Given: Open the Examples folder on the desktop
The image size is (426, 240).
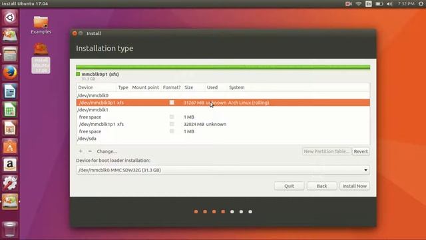Looking at the screenshot, I should coord(41,25).
